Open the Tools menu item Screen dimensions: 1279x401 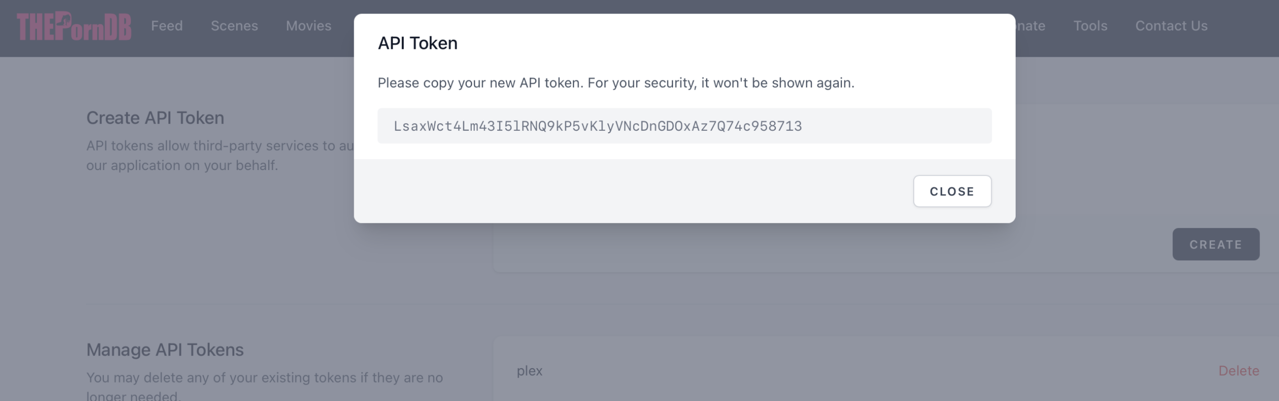coord(1090,26)
